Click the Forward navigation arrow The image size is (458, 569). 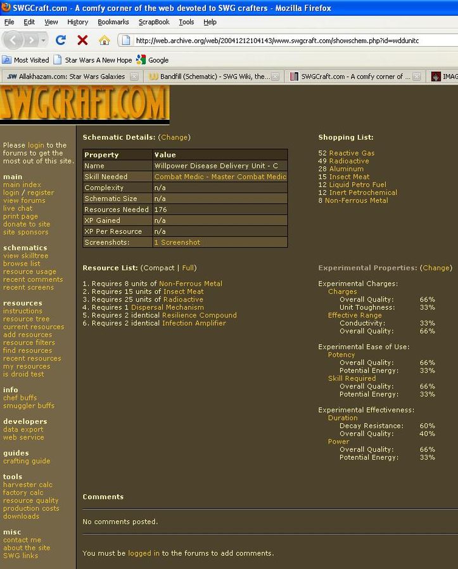(30, 40)
